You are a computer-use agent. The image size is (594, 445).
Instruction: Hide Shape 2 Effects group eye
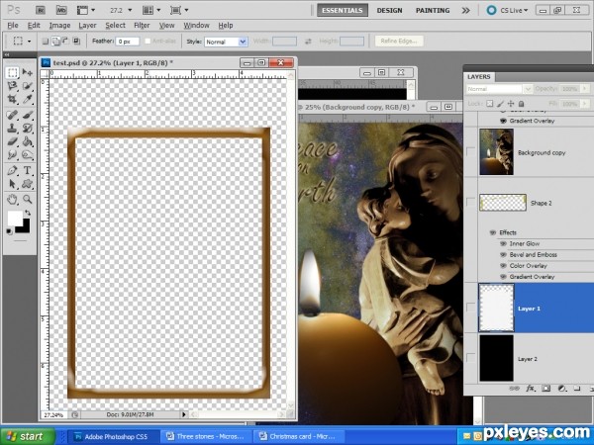[x=493, y=232]
